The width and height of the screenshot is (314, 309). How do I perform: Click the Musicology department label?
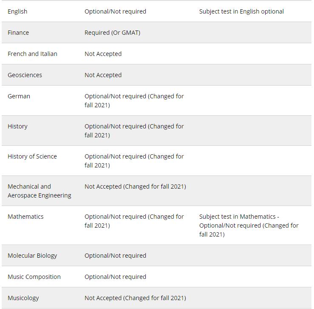point(23,298)
